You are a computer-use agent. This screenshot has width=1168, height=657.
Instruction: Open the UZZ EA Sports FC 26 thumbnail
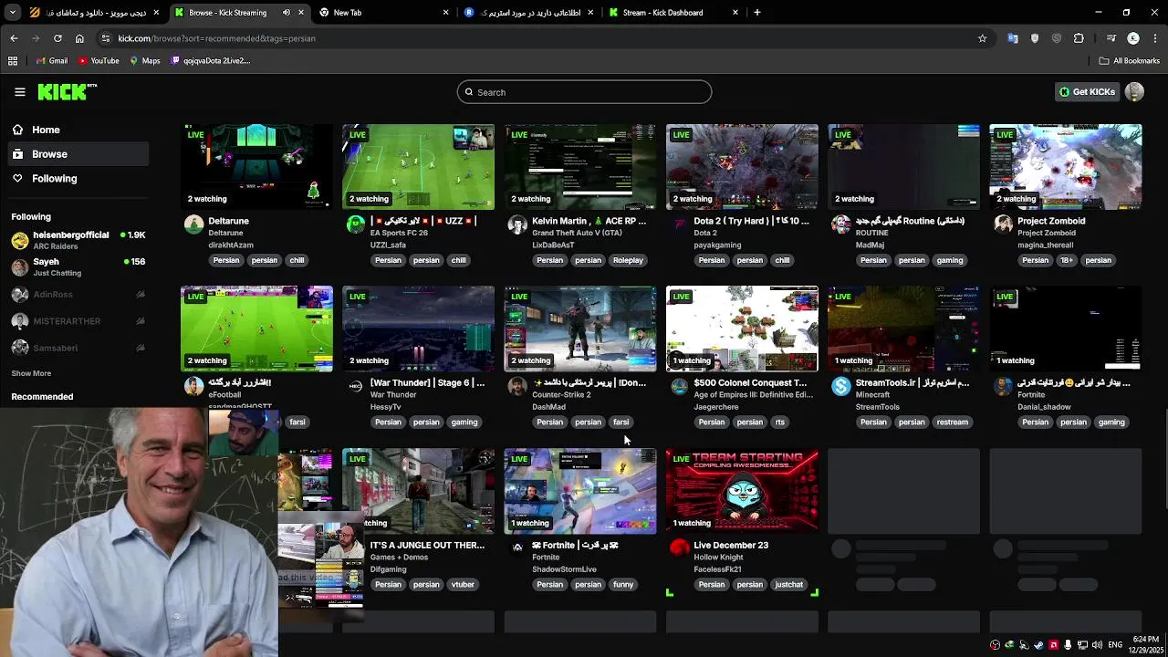[x=418, y=166]
